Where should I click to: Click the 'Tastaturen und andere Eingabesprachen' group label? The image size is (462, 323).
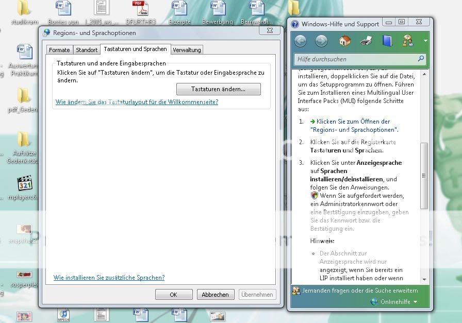point(111,63)
